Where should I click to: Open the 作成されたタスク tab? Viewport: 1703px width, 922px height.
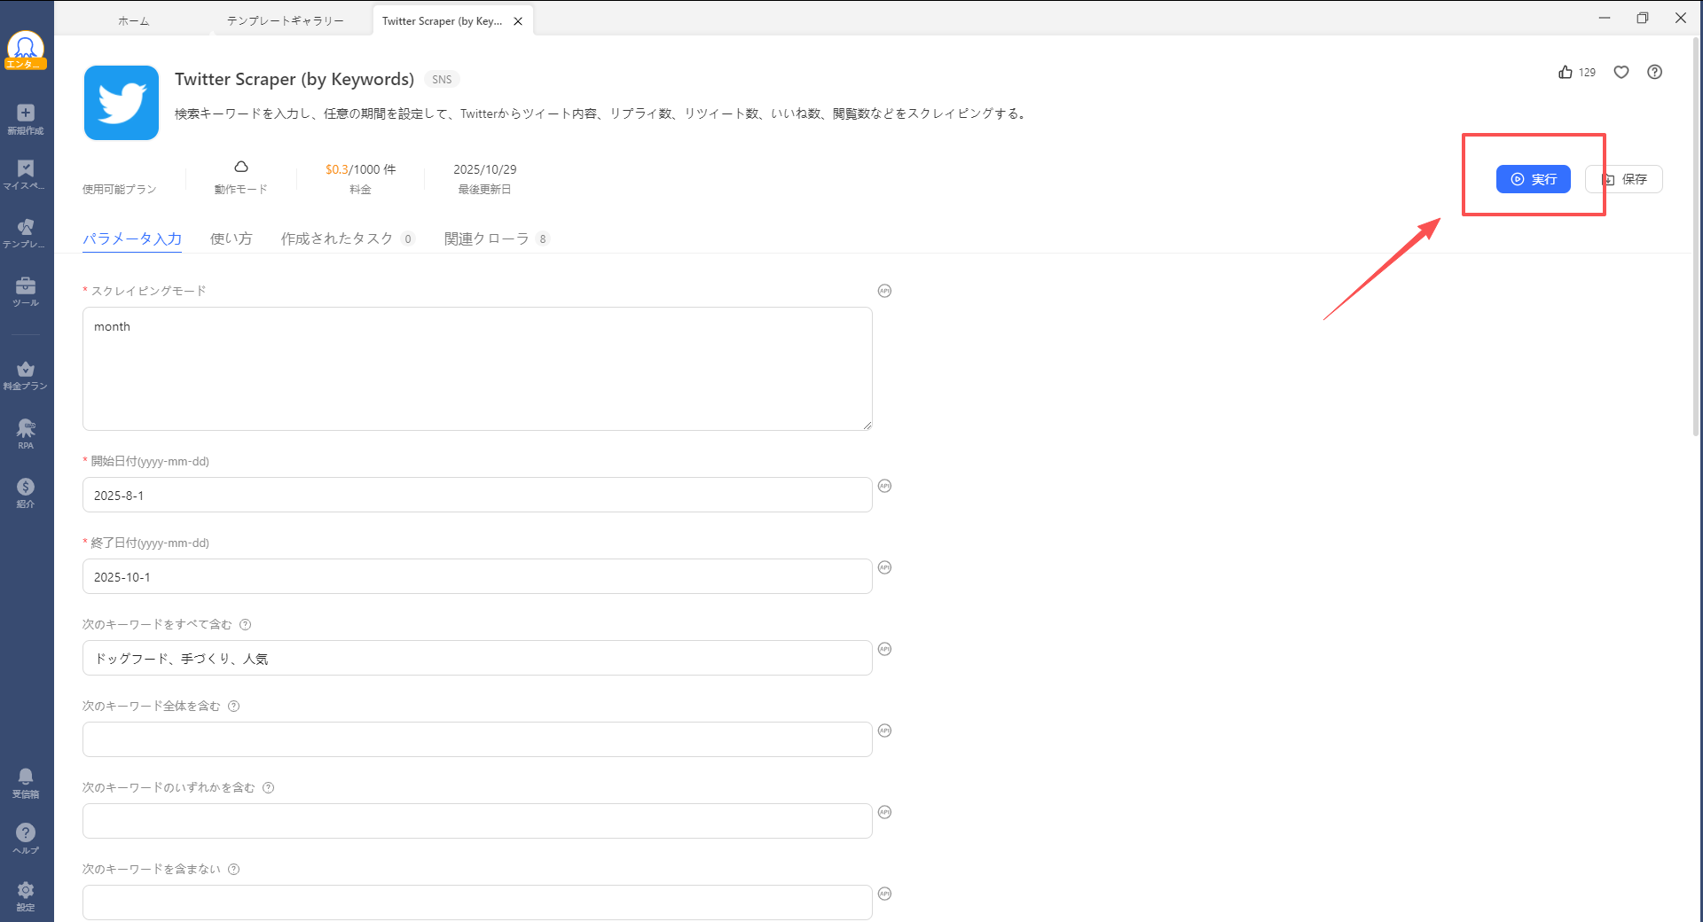tap(337, 238)
